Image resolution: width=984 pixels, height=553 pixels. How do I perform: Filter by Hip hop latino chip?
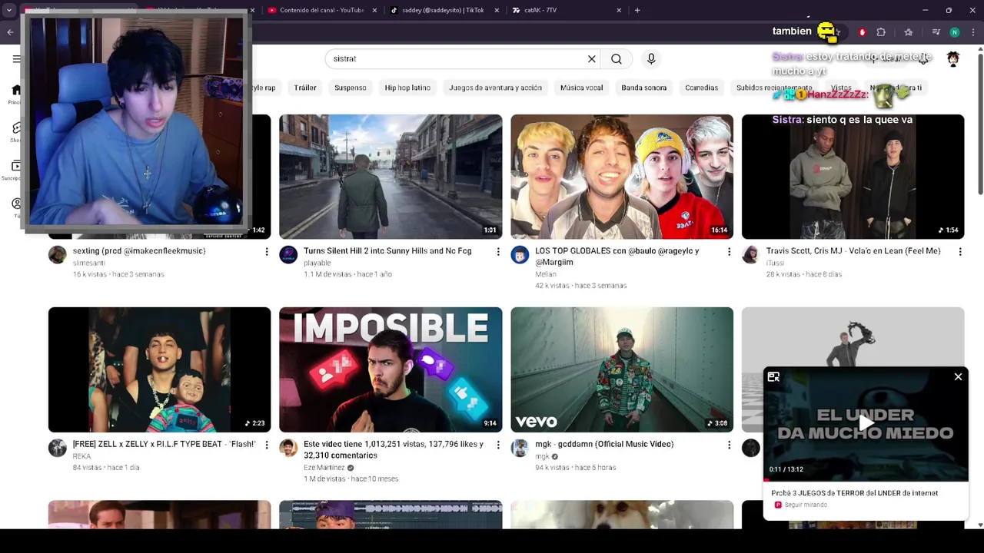coord(407,88)
